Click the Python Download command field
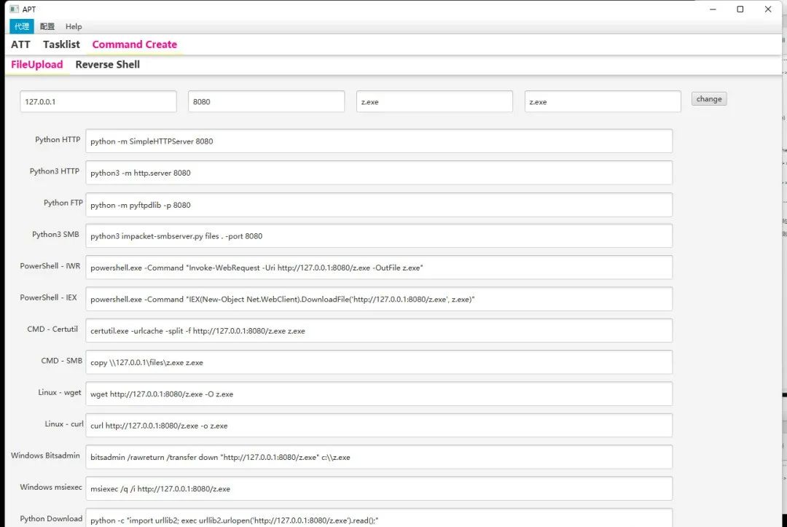Viewport: 787px width, 527px height. click(379, 518)
